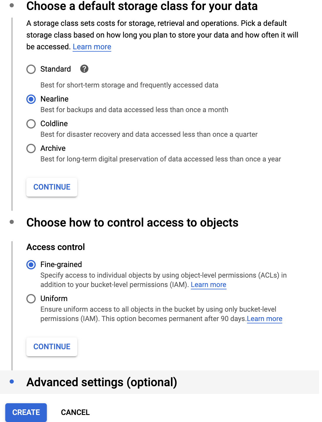
Task: Open Learn more link for Fine-grained access
Action: tap(208, 285)
